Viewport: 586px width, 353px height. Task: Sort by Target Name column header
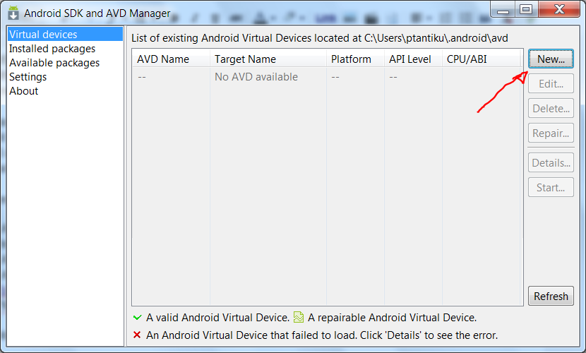pos(245,59)
